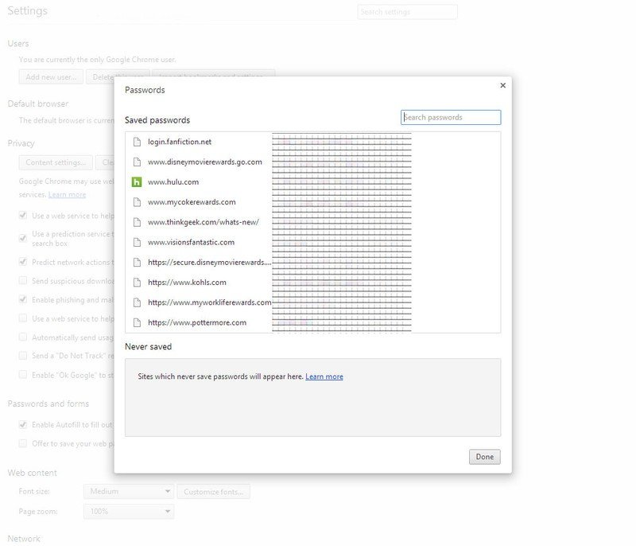Select the https://www.pottermore.com entry text

coord(197,322)
